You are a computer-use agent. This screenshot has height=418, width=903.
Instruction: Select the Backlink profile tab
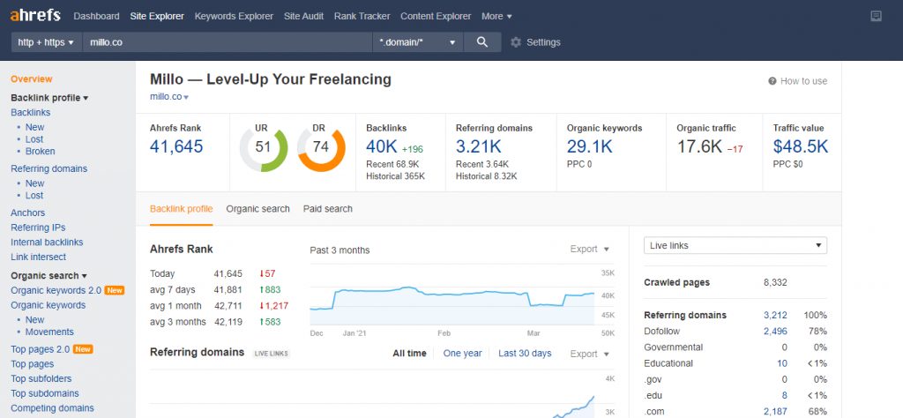click(182, 208)
